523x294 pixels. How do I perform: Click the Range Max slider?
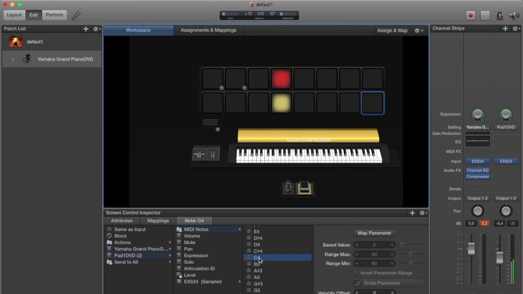411,254
